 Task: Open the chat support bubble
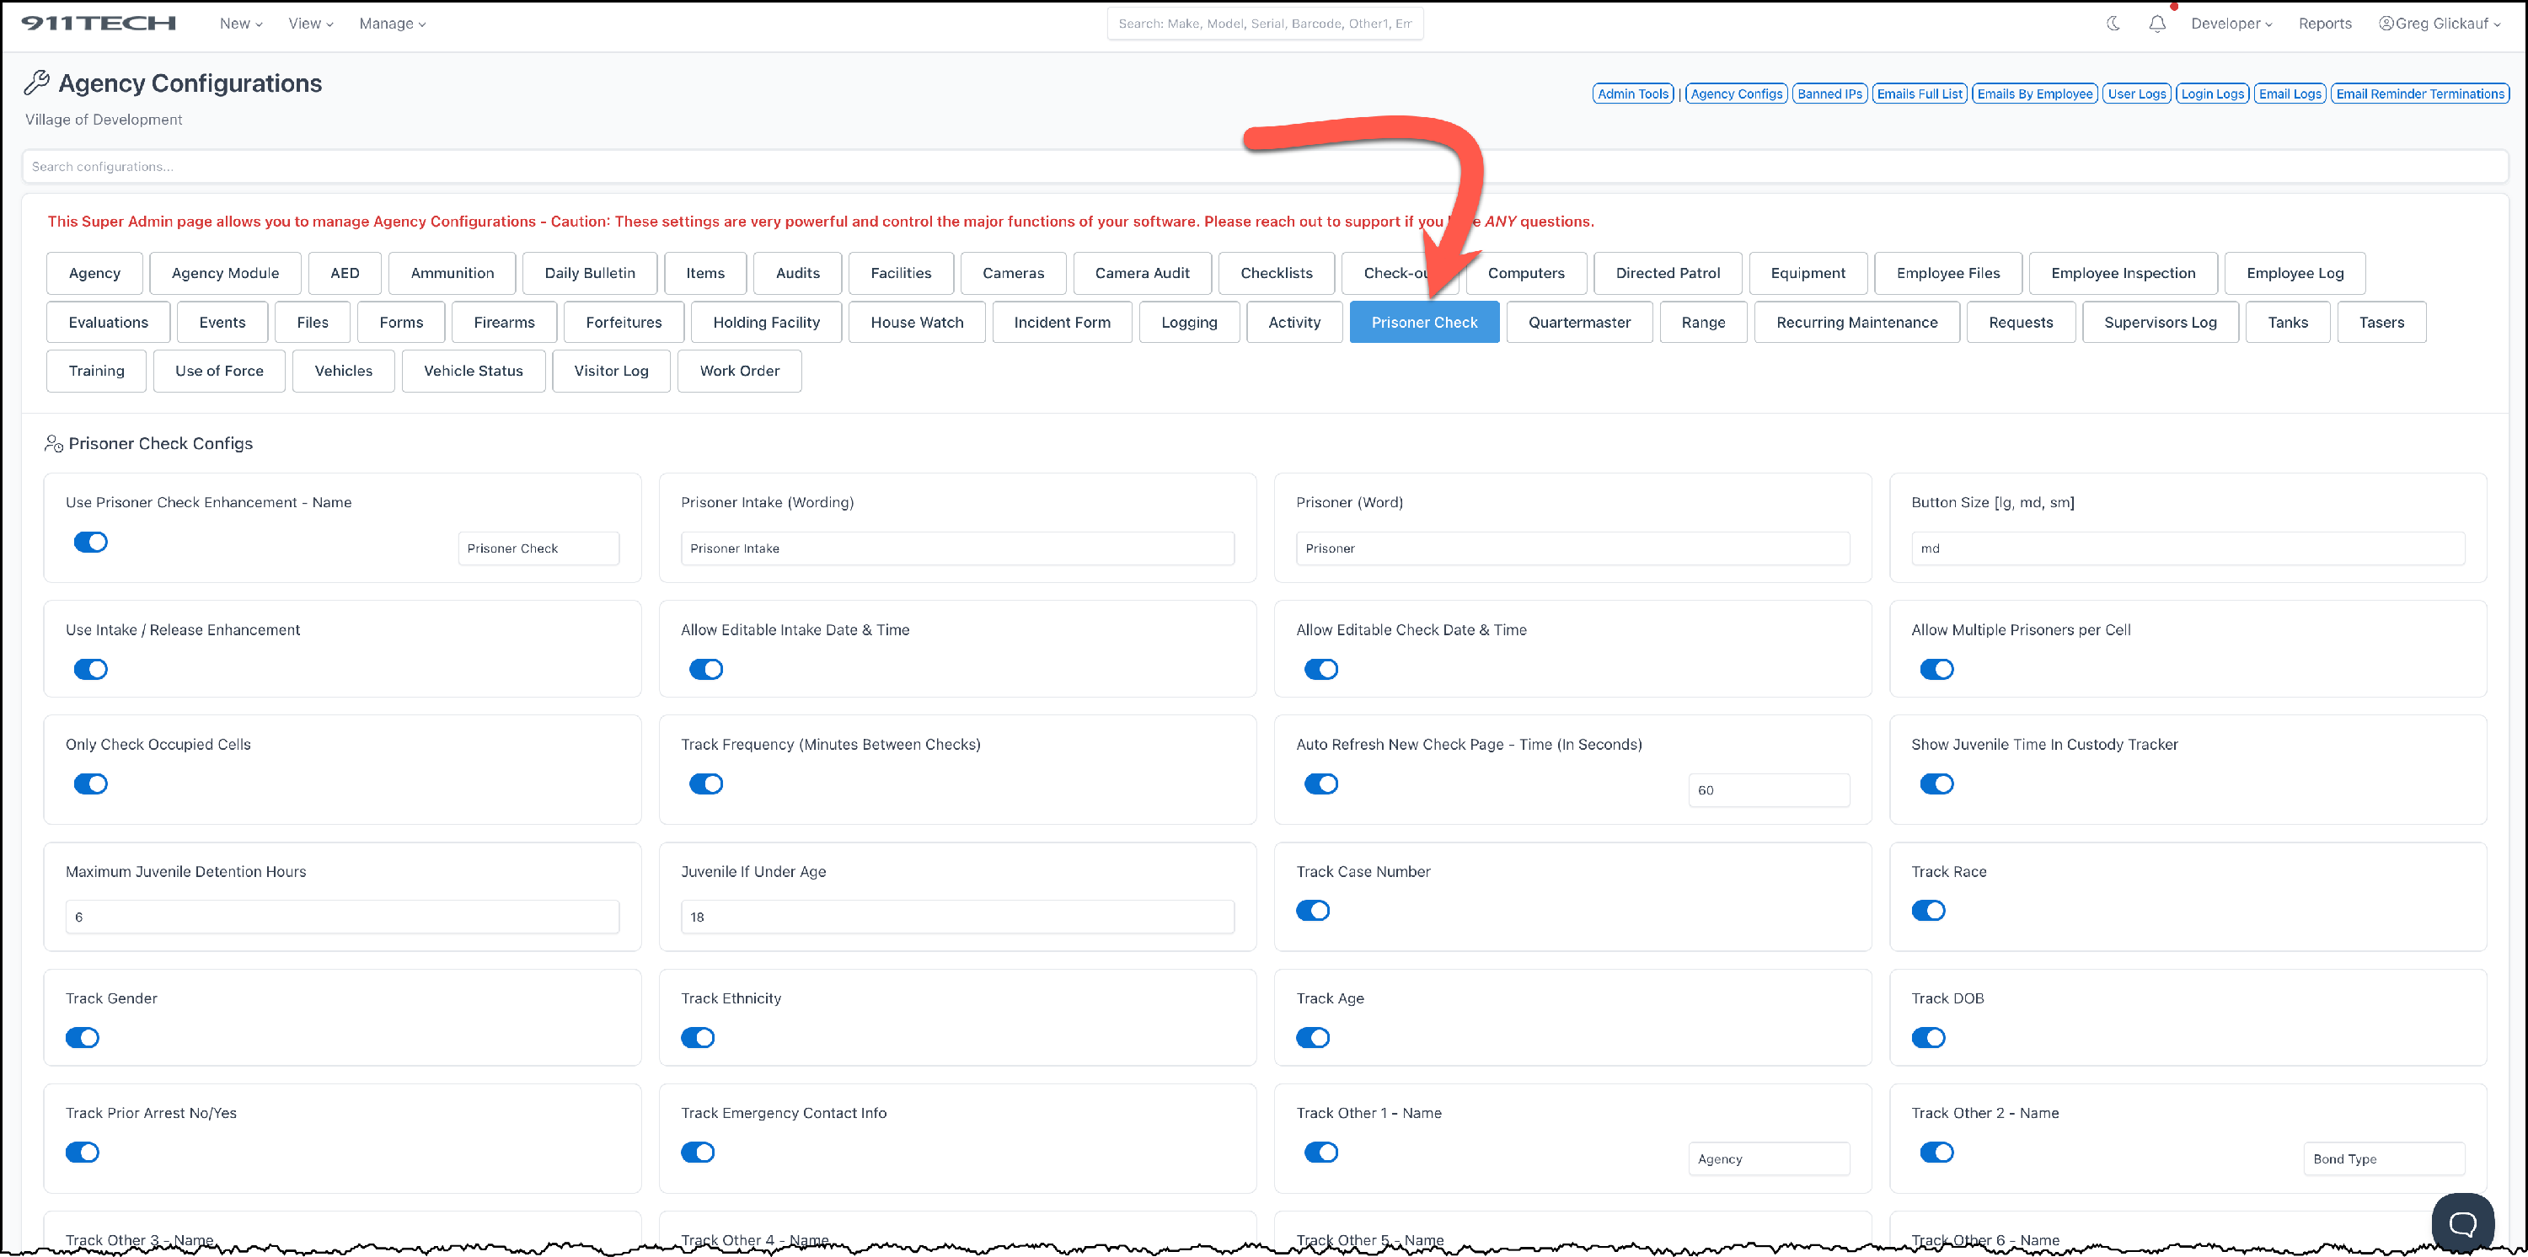2461,1222
